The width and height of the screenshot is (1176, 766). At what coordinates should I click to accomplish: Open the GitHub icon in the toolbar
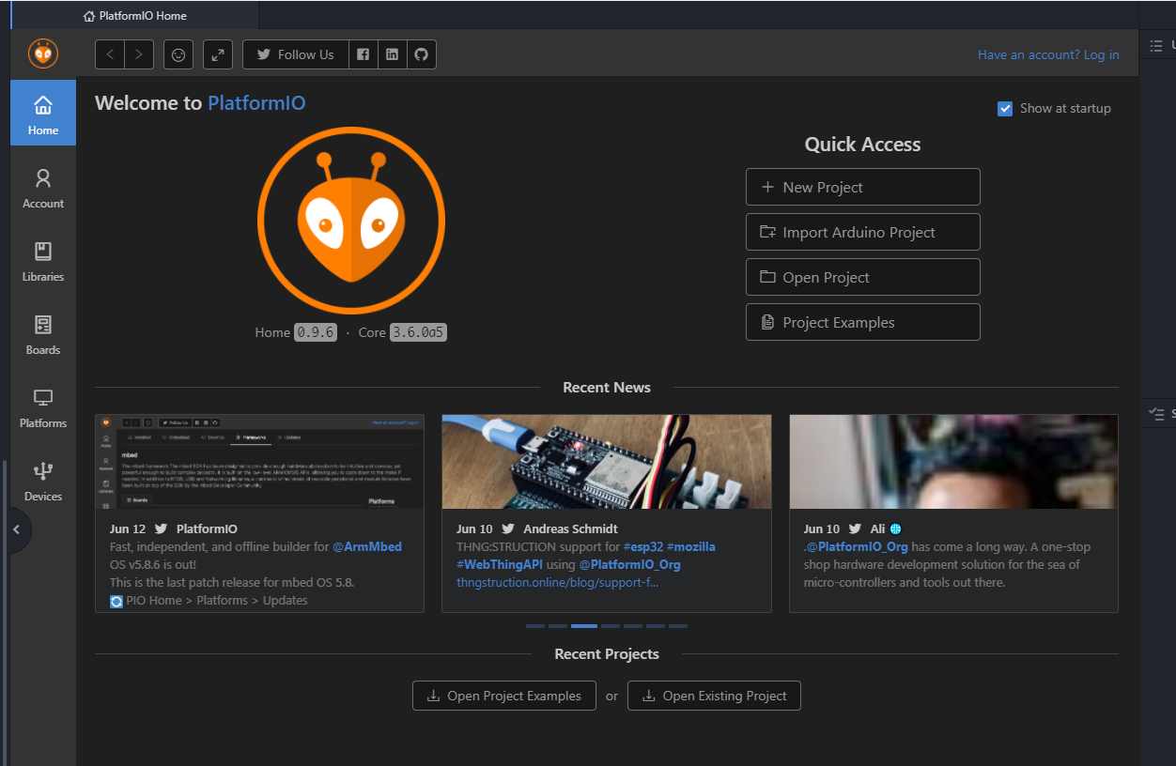click(422, 54)
